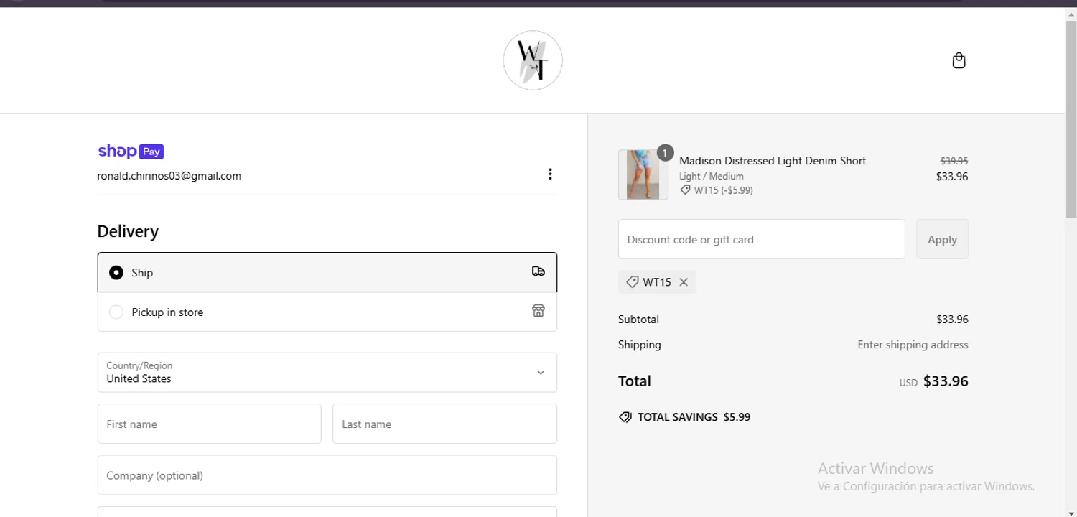Select the Pickup in store option
1077x517 pixels.
pyautogui.click(x=116, y=312)
